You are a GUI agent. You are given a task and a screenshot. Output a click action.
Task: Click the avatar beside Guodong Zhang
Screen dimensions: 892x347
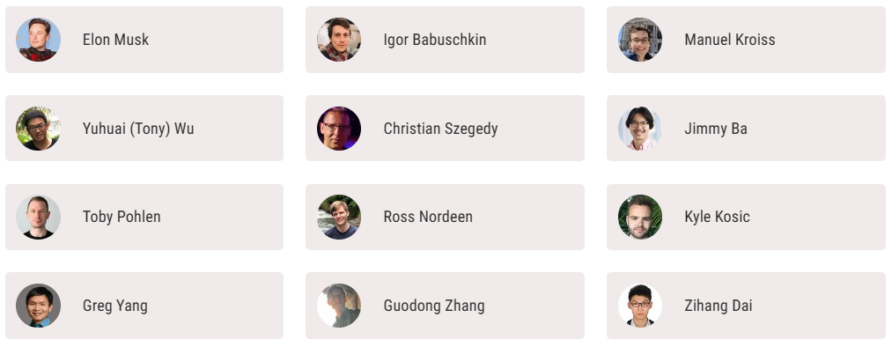tap(339, 306)
